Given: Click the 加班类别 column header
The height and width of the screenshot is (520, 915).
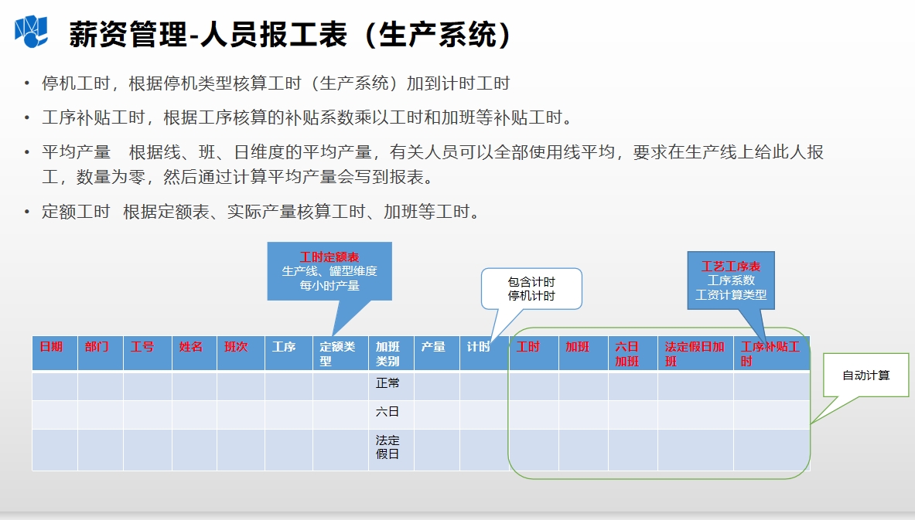Looking at the screenshot, I should 391,353.
